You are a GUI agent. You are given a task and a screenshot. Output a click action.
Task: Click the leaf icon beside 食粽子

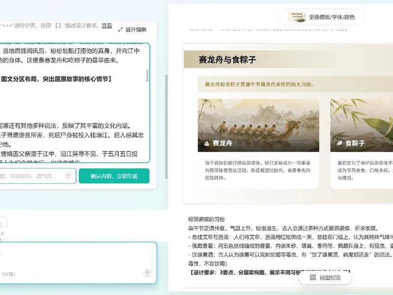339,143
